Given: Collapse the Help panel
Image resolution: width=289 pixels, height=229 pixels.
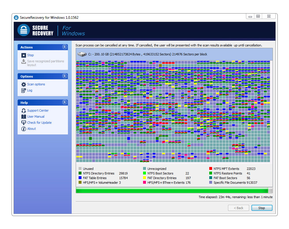Looking at the screenshot, I should coord(64,102).
